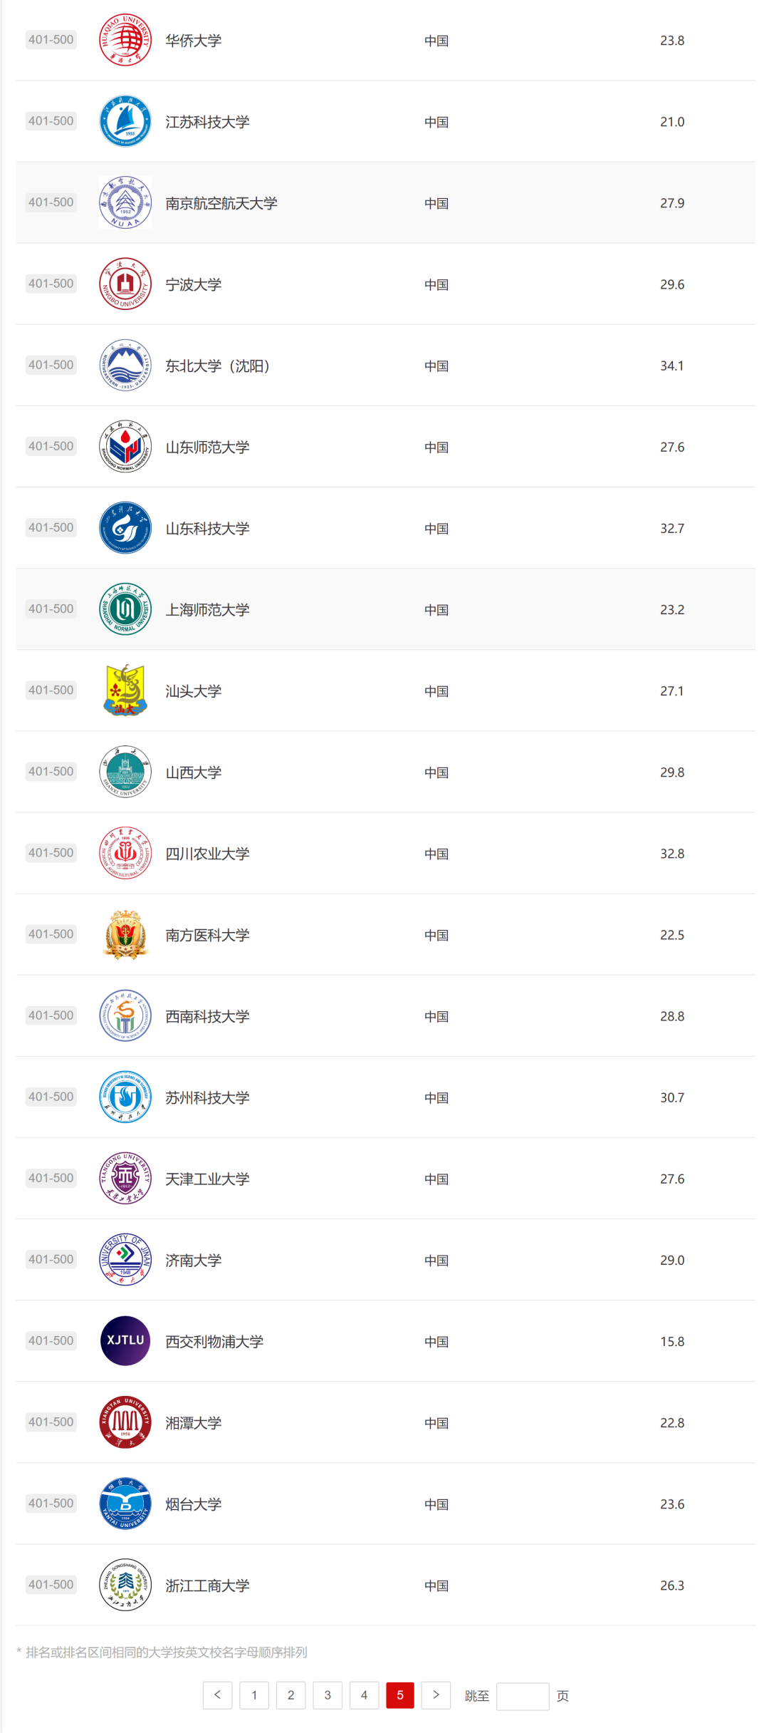Click the Xiangtan University red emblem
The width and height of the screenshot is (769, 1733).
click(125, 1422)
